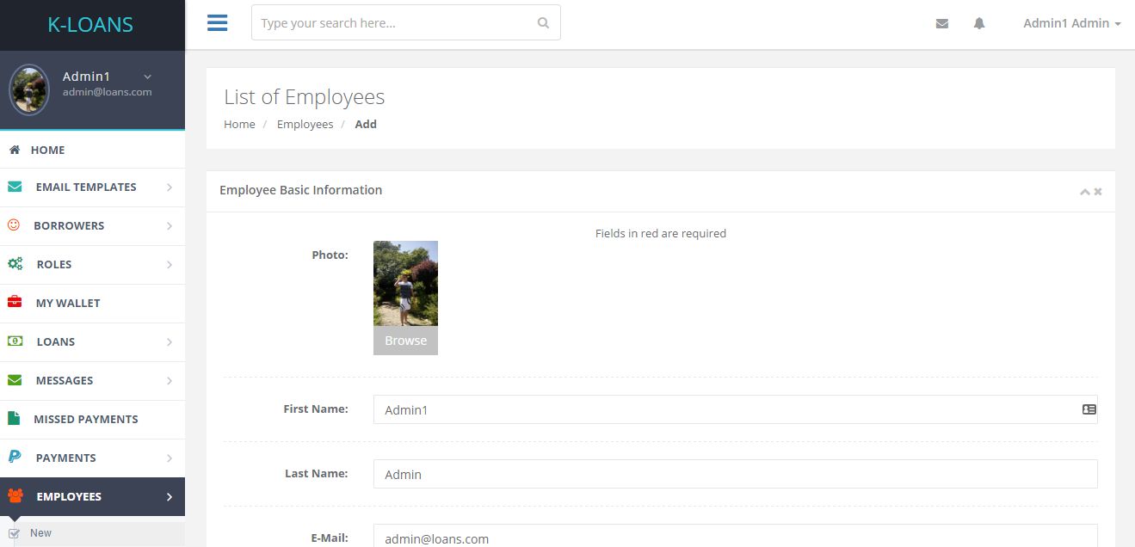Click the sidebar Admin1 avatar picture

pos(29,89)
